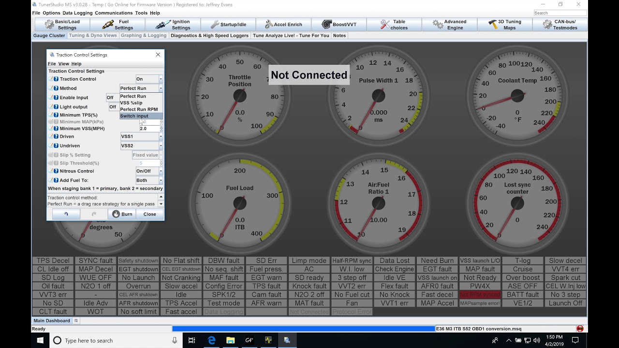Switch to Diagnostics & High Speed Loggers tab
Viewport: 619px width, 348px height.
pyautogui.click(x=209, y=36)
